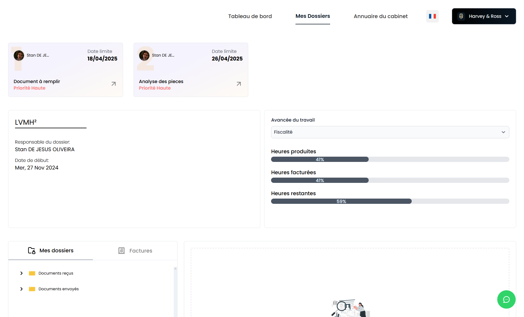This screenshot has height=317, width=524.
Task: Switch to the Mes dossiers tab
Action: [x=51, y=250]
